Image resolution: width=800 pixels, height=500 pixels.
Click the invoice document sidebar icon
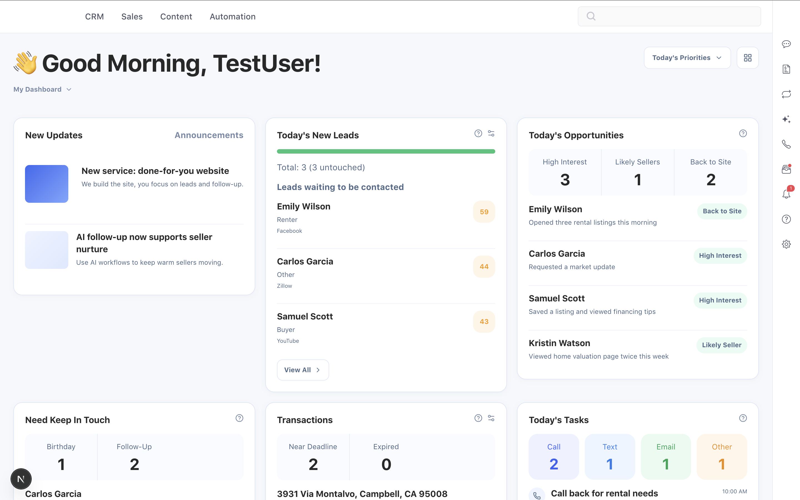pos(786,69)
